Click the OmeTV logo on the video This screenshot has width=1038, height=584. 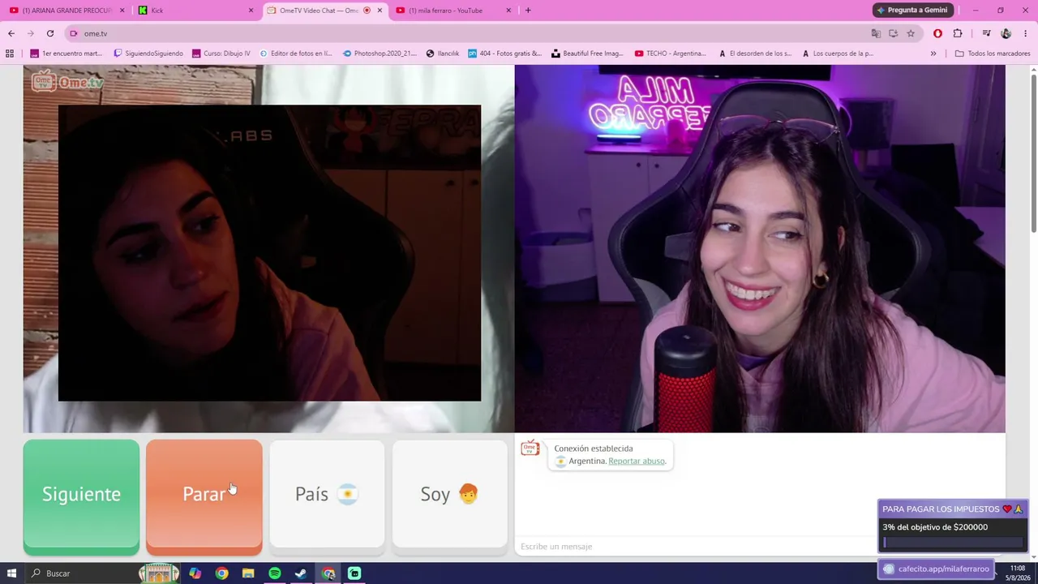point(68,81)
